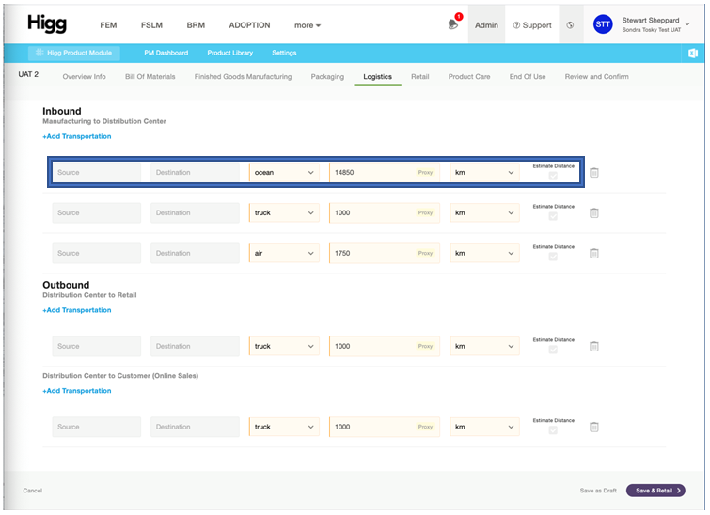Screen dimensions: 710x515
Task: Delete the Distribution Center to Retail truck row
Action: pyautogui.click(x=594, y=346)
